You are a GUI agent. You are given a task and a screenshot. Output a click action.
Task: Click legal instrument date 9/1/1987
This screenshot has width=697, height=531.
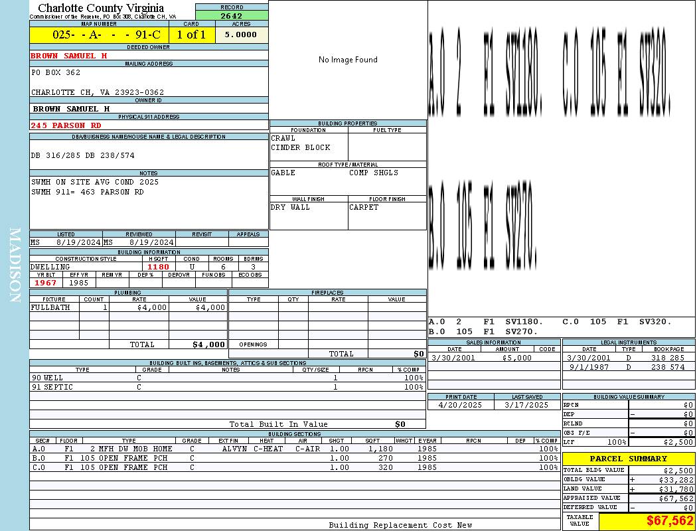click(x=589, y=367)
